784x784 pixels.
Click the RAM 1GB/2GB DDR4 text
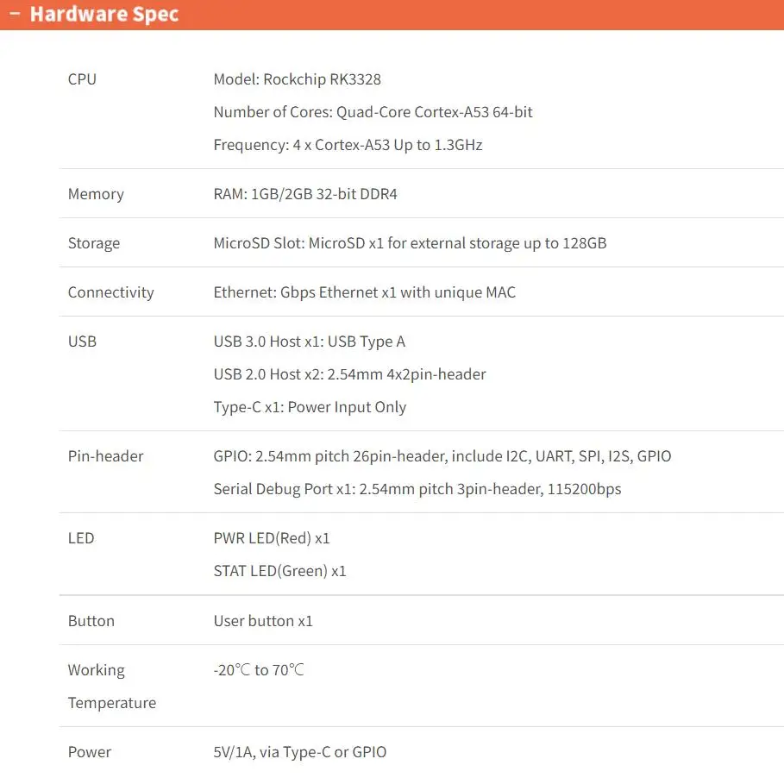tap(305, 194)
